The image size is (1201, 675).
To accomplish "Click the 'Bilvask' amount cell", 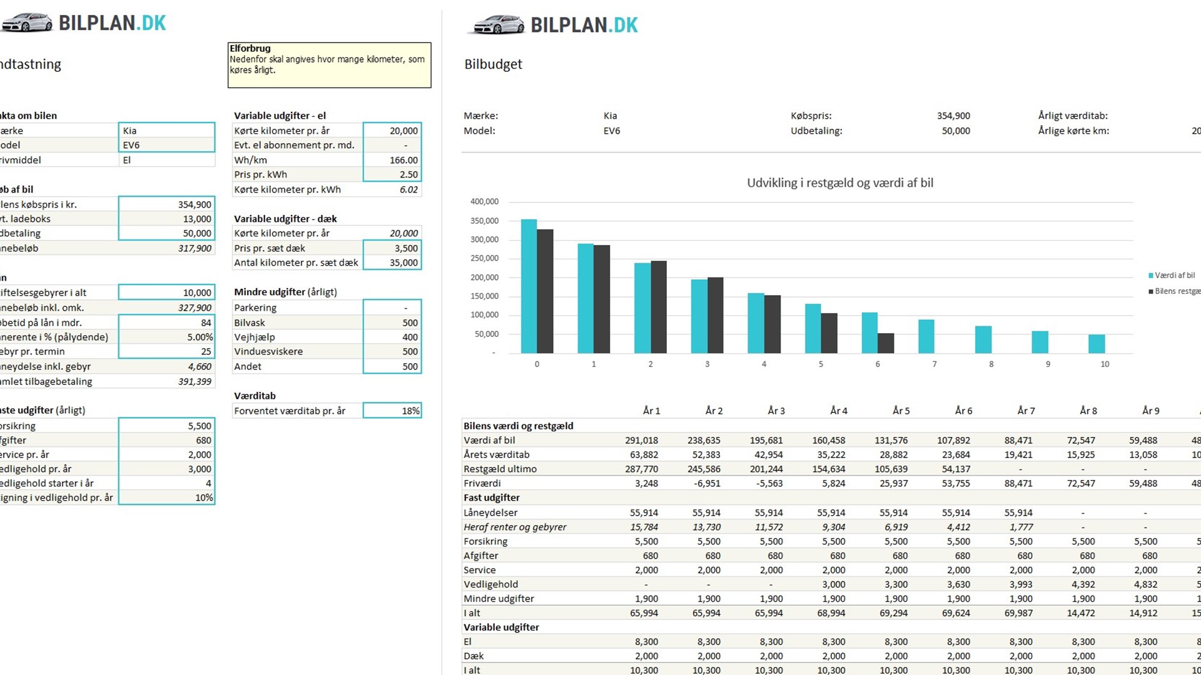I will pos(392,322).
